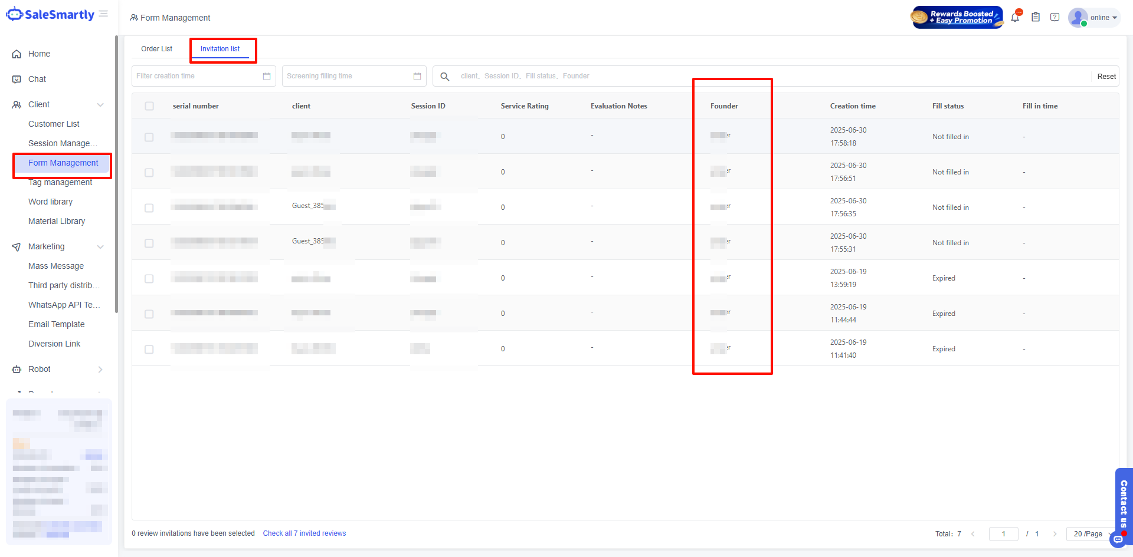Click the Reset button
The height and width of the screenshot is (557, 1133).
point(1106,77)
